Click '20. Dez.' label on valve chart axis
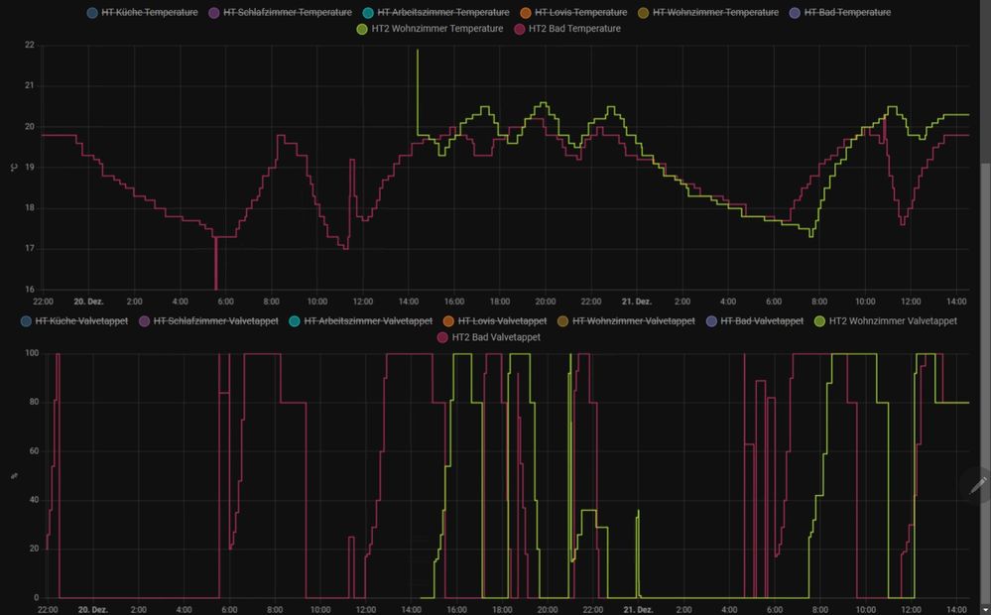Image resolution: width=991 pixels, height=615 pixels. (93, 610)
